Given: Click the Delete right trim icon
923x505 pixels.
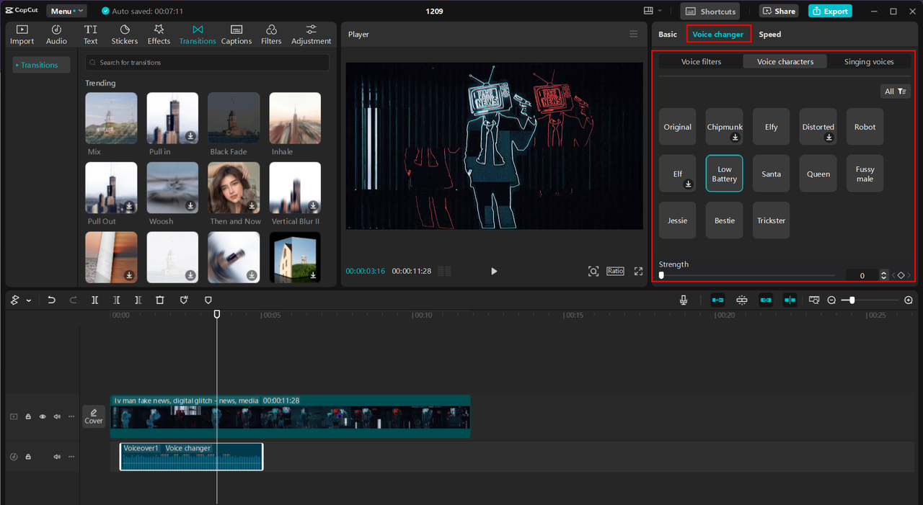Looking at the screenshot, I should pos(138,300).
